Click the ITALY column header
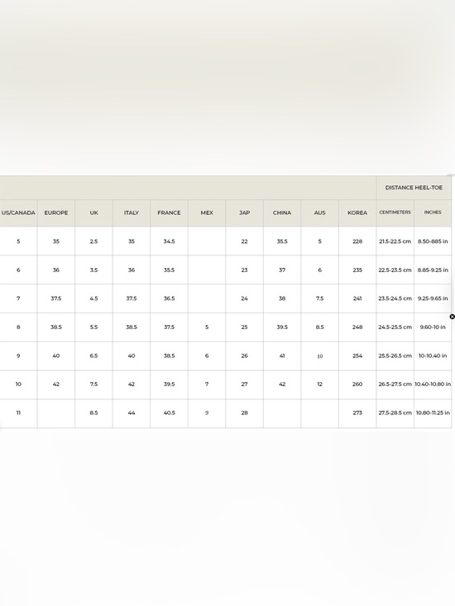 tap(132, 213)
